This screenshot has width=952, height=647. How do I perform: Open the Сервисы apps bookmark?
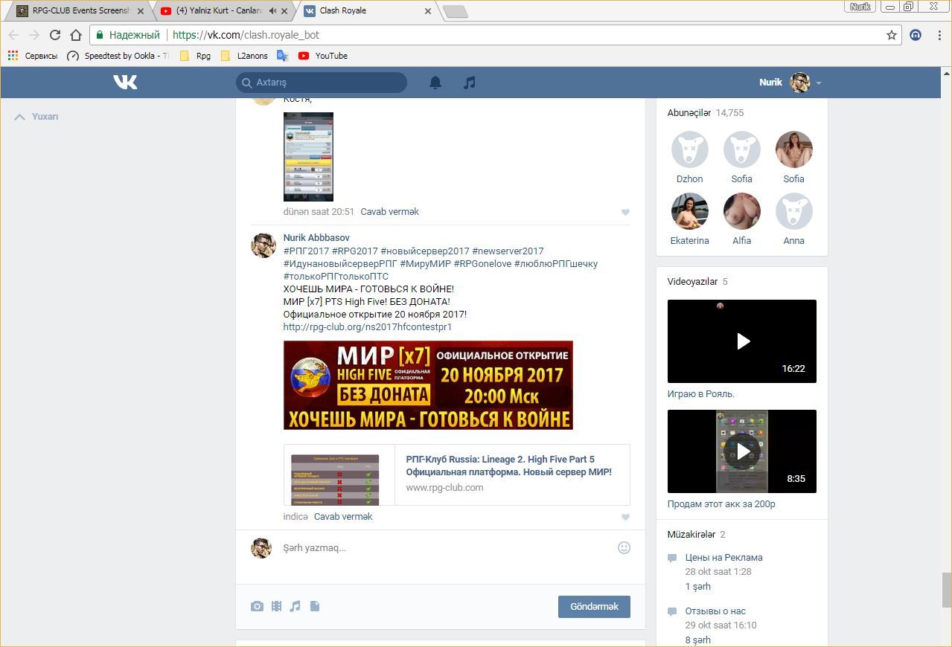32,56
